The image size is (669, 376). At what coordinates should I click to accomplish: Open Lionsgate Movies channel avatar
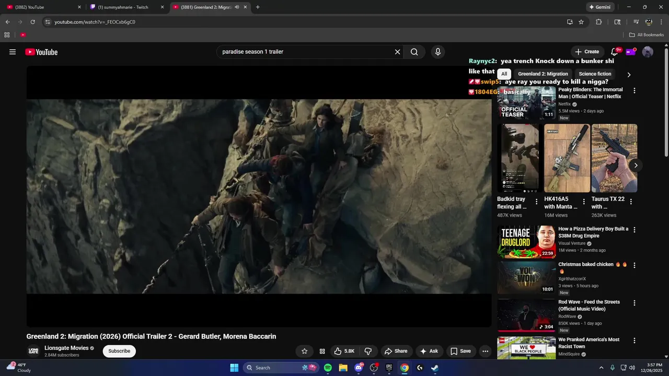[33, 351]
